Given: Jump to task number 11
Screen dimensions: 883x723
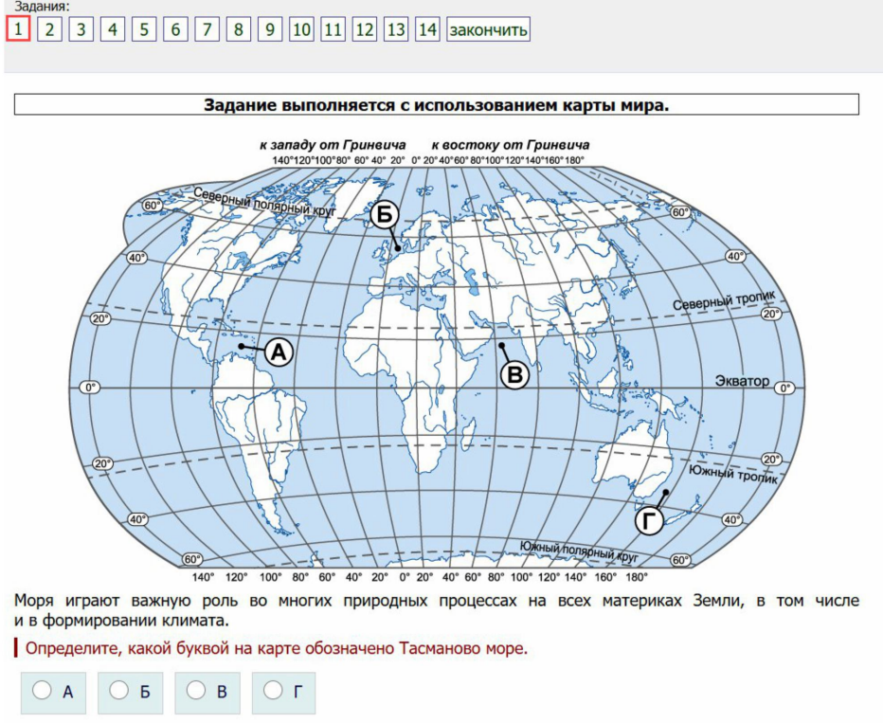Looking at the screenshot, I should [333, 29].
